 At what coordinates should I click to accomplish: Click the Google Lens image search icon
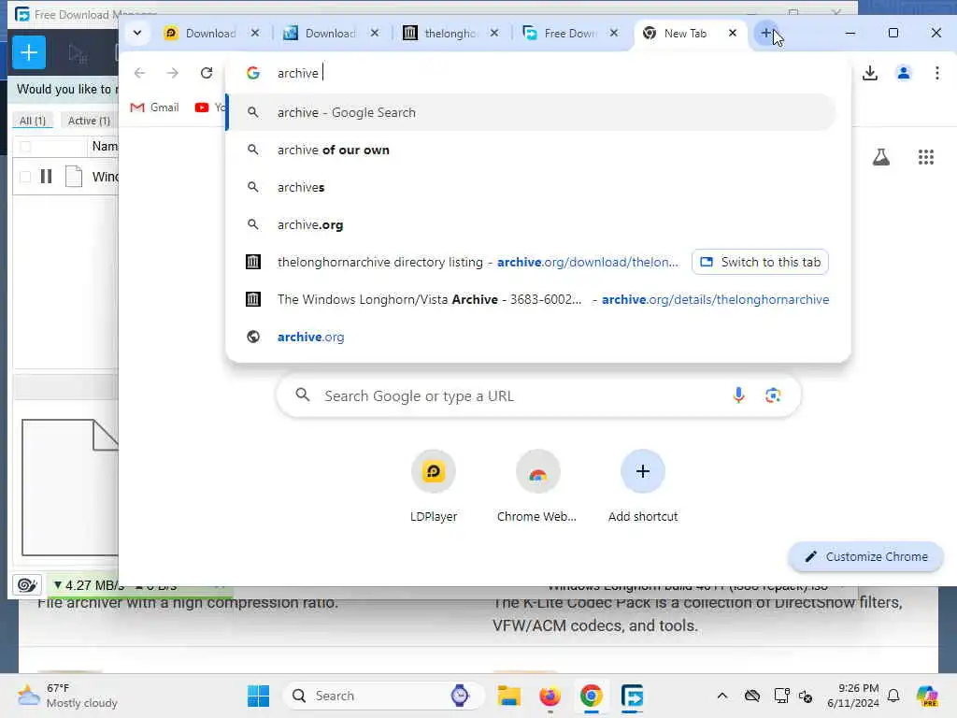(x=773, y=395)
